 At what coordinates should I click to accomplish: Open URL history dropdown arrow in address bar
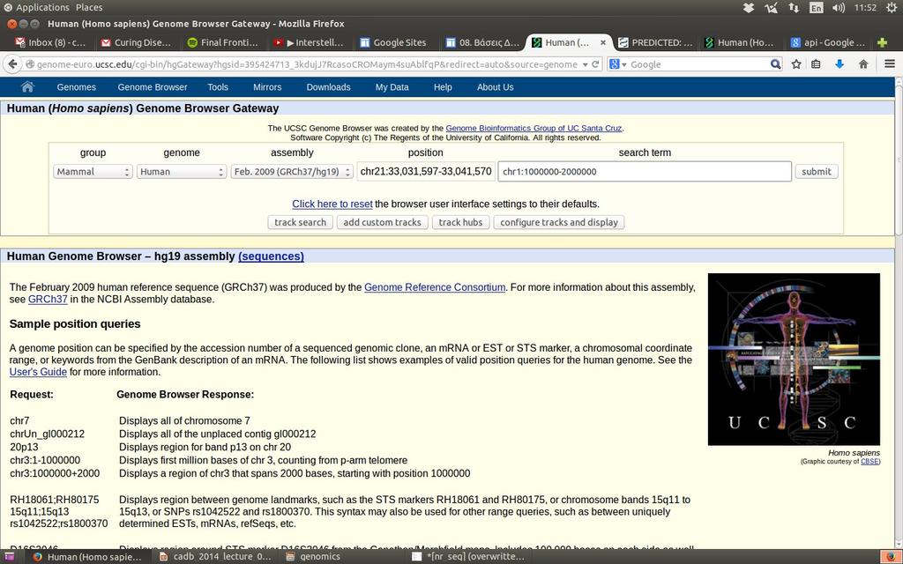pos(586,64)
